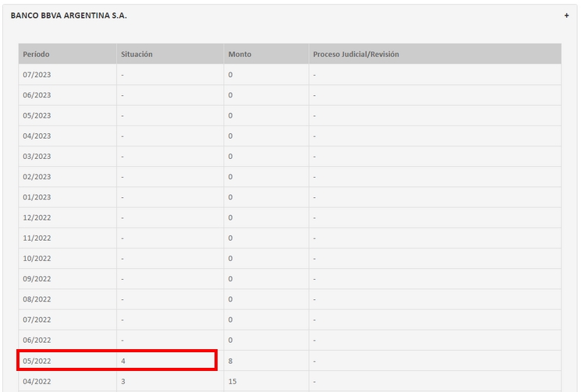
Task: Click the 03/2023 period cell
Action: tap(37, 156)
